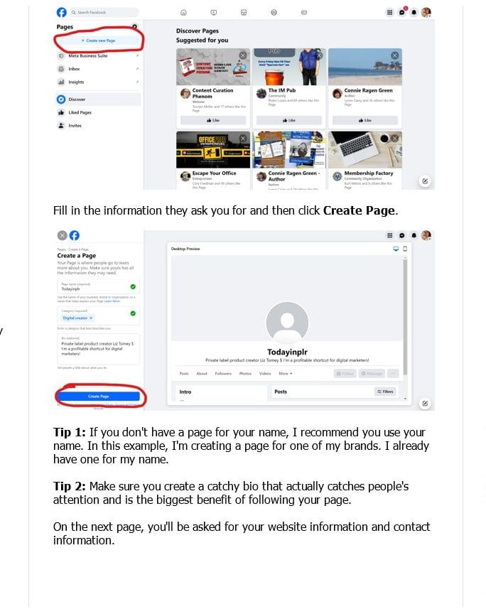486x614 pixels.
Task: Expand the Inbox sidebar item
Action: tap(137, 68)
